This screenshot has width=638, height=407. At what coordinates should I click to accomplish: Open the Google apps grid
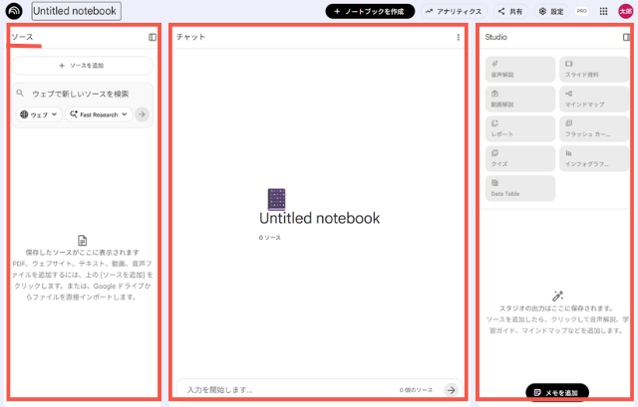pyautogui.click(x=603, y=11)
